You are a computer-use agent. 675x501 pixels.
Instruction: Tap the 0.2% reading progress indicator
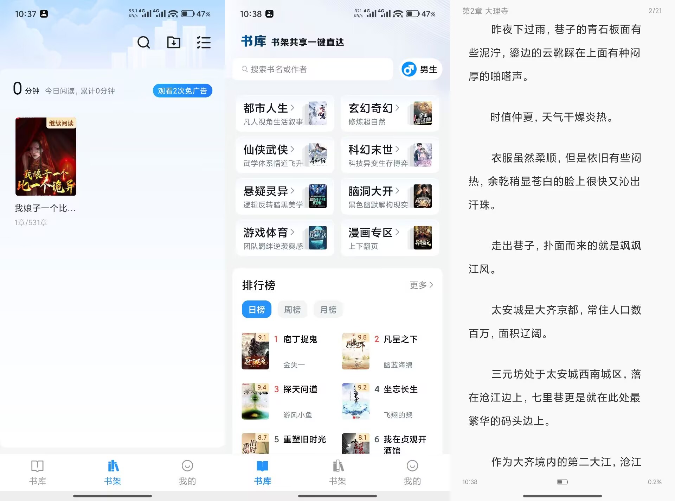tap(655, 482)
